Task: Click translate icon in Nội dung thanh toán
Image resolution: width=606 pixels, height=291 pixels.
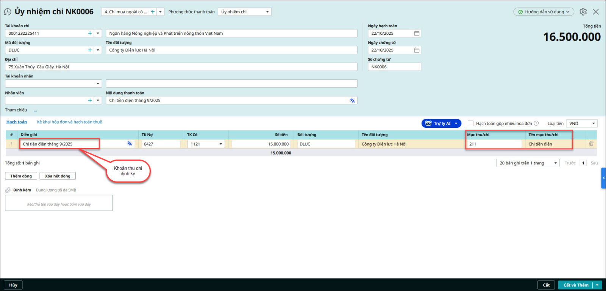Action: (352, 101)
